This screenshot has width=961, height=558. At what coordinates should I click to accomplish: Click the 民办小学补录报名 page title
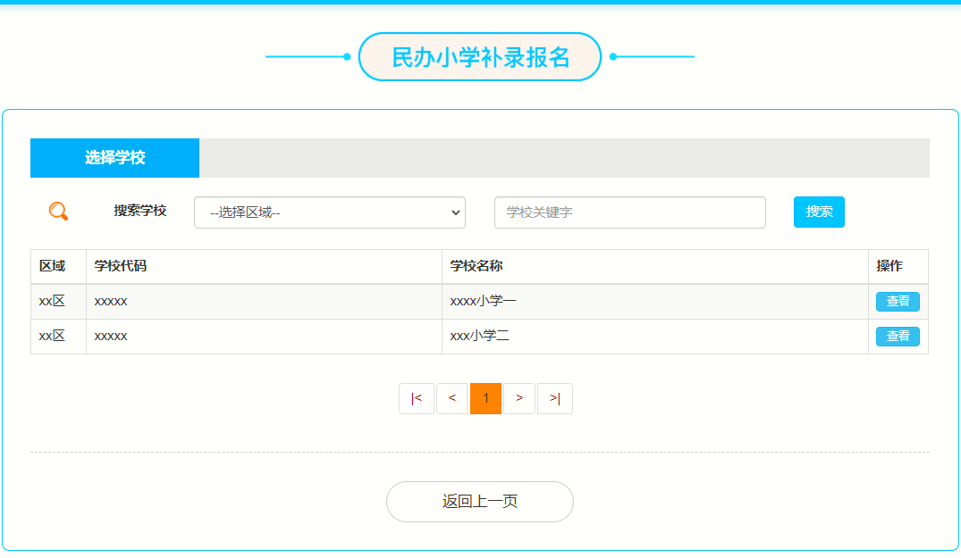tap(480, 57)
